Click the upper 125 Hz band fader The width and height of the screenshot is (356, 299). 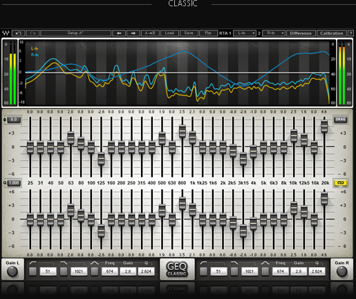pos(101,158)
